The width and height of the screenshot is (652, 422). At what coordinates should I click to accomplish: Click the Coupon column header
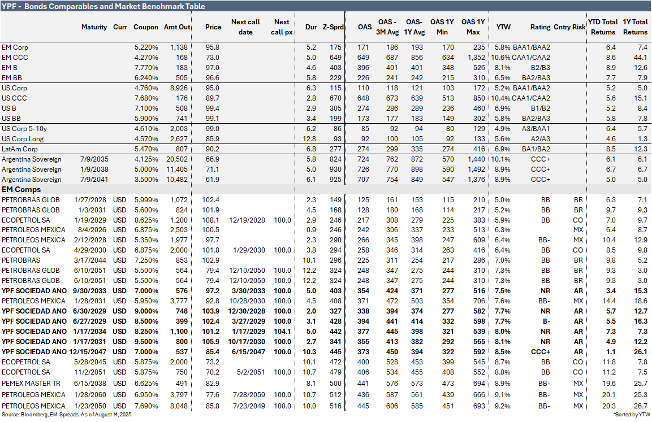click(x=145, y=27)
